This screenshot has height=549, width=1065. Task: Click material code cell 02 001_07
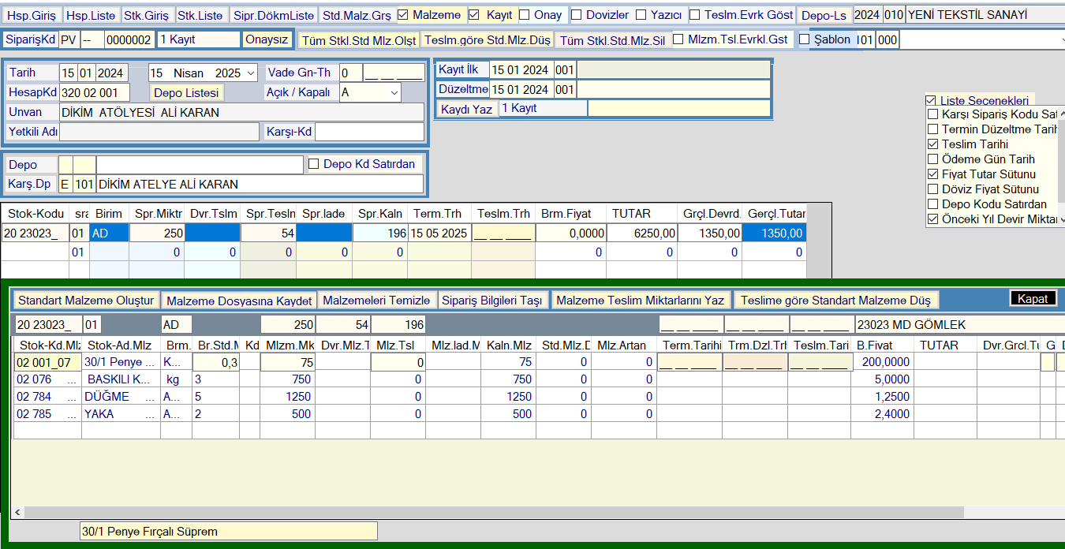click(x=47, y=362)
